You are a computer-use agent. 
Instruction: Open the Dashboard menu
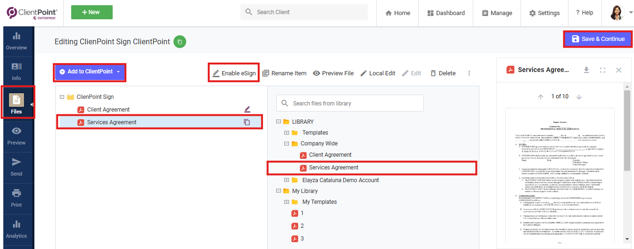446,13
